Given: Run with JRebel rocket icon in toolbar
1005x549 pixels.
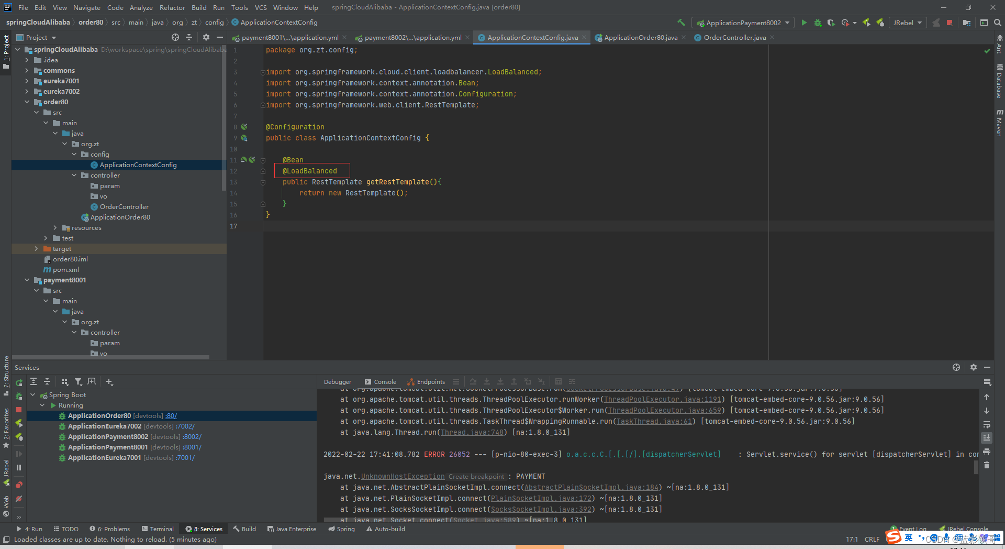Looking at the screenshot, I should (866, 23).
